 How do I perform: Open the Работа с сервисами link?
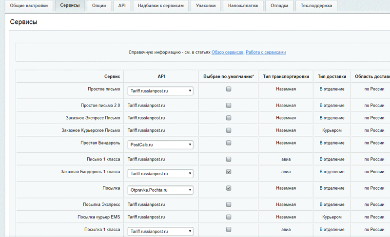point(265,52)
